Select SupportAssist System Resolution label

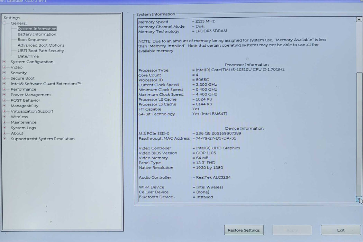pos(43,139)
